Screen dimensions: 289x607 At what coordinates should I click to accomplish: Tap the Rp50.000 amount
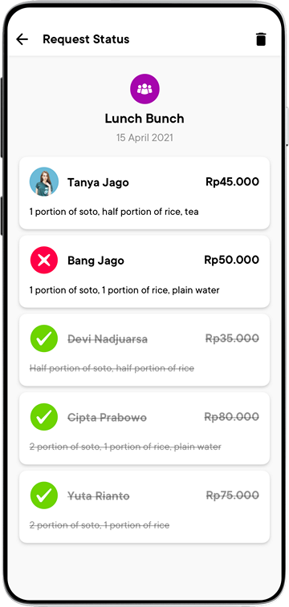232,260
